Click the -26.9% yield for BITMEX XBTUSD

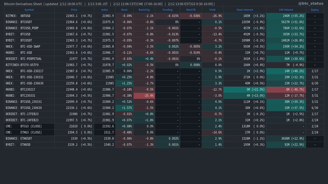212,16
